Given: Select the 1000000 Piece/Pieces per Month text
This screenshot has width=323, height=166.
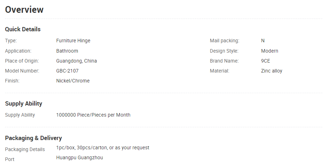Looking at the screenshot, I should [93, 115].
